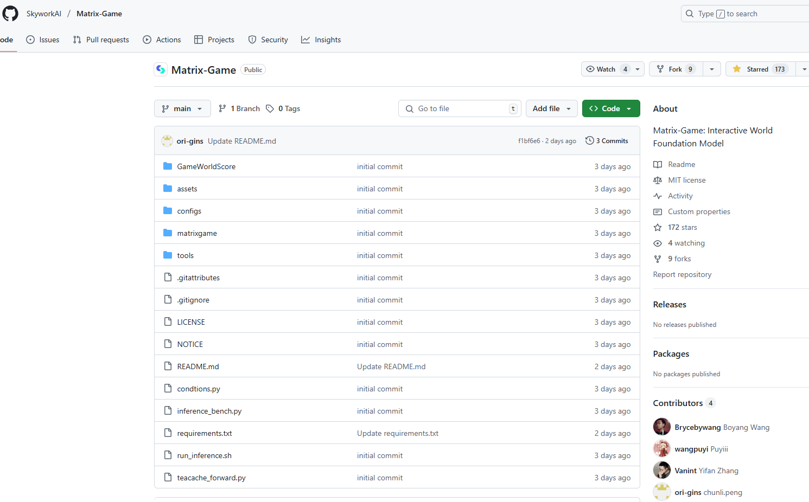The image size is (809, 502).
Task: Open the Matrix-Game breadcrumb link
Action: pyautogui.click(x=99, y=14)
